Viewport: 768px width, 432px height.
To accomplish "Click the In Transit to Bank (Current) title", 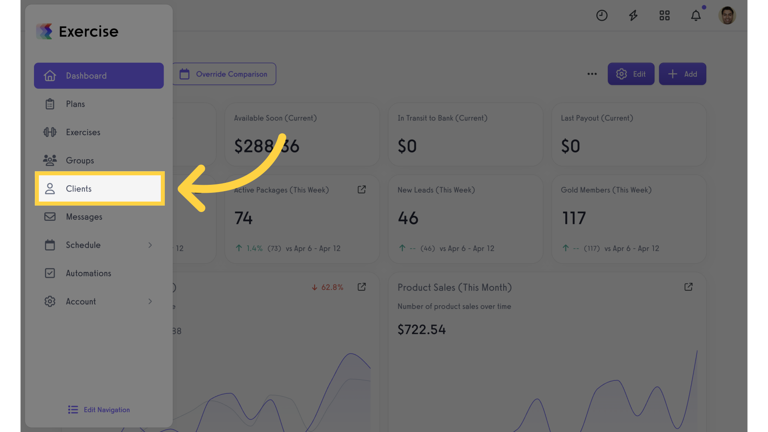I will point(442,118).
